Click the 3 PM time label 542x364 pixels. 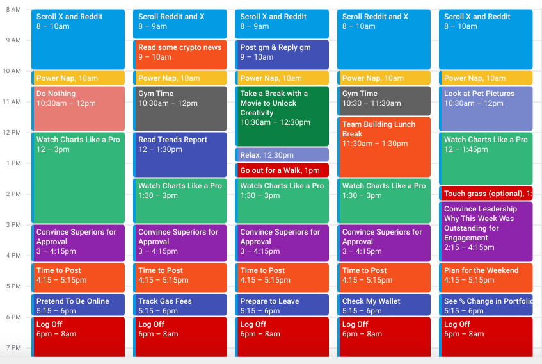[13, 225]
